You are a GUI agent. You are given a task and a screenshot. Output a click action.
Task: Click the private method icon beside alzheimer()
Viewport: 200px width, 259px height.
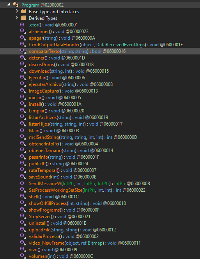(23, 31)
